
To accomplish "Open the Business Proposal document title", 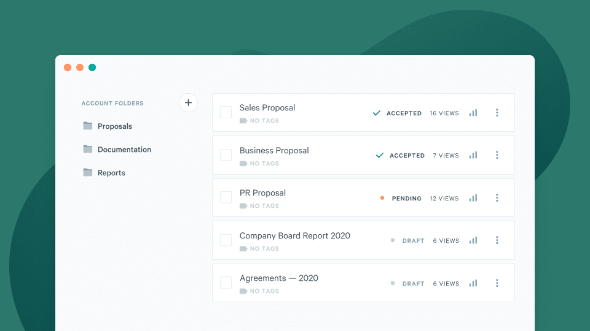I will 274,151.
